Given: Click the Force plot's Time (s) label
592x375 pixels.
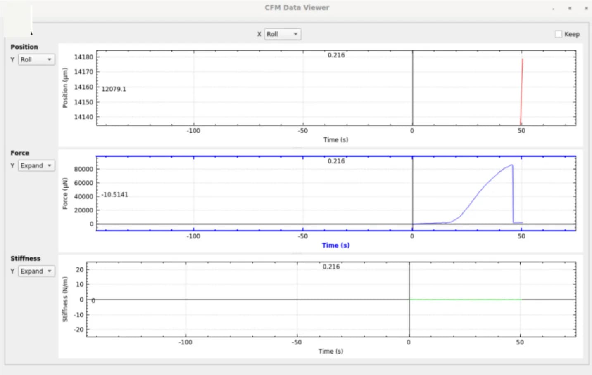Looking at the screenshot, I should point(335,245).
